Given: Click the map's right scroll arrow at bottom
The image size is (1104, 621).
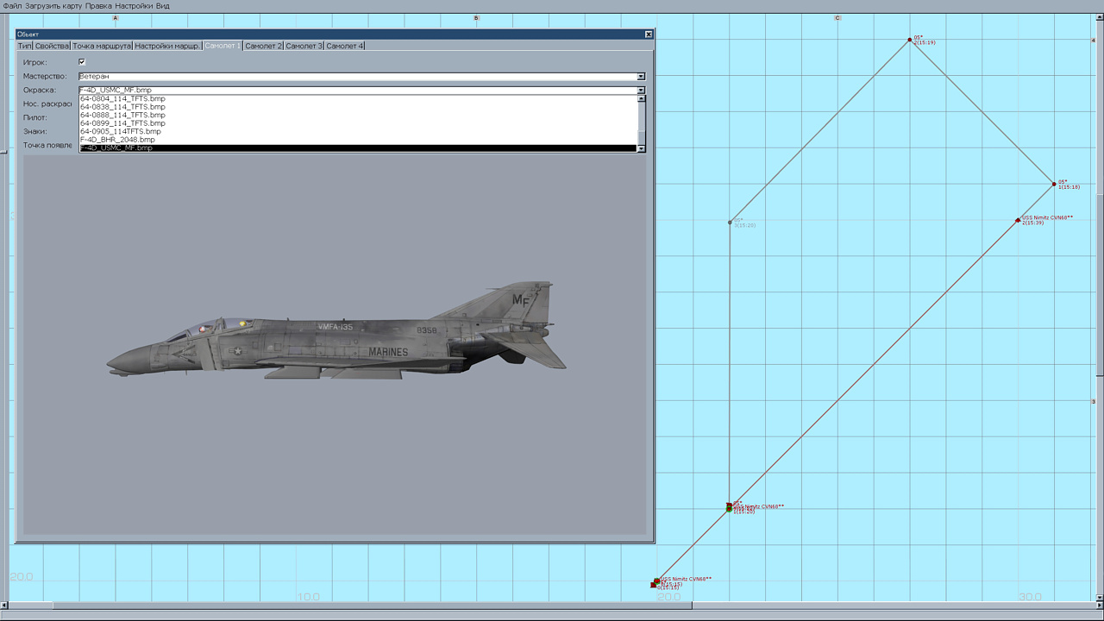Looking at the screenshot, I should 1098,605.
